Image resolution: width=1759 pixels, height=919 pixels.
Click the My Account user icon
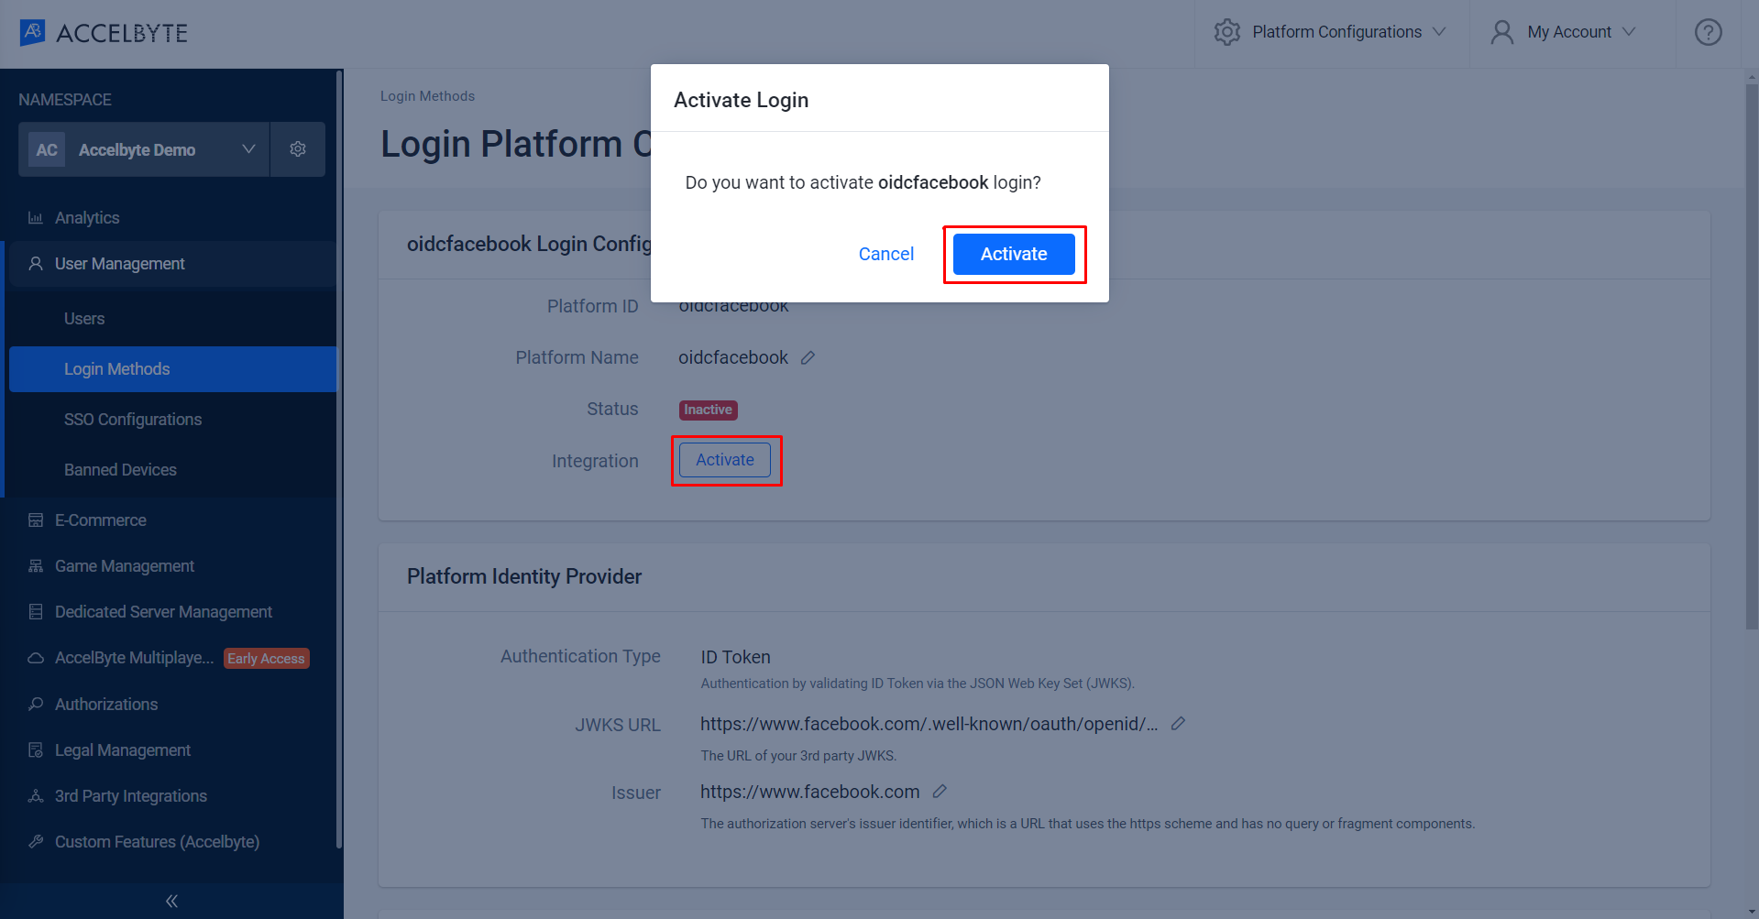(1501, 32)
